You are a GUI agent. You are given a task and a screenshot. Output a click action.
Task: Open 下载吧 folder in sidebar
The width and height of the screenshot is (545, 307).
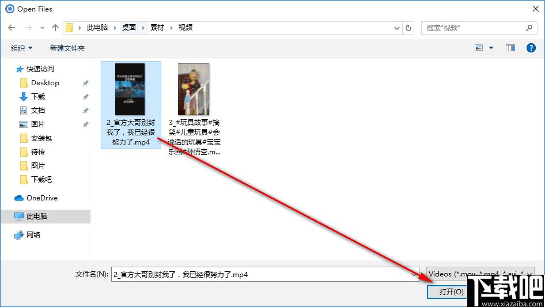click(x=41, y=179)
